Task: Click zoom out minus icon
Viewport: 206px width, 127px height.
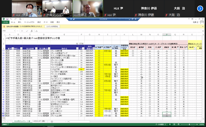Action: point(182,124)
